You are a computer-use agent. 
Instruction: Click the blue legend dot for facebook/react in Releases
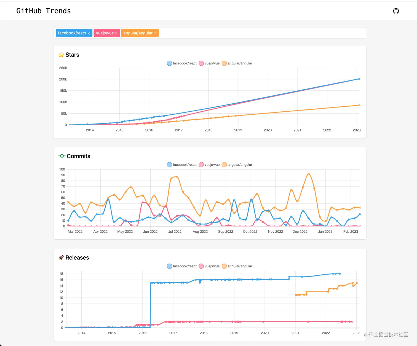[x=169, y=266]
